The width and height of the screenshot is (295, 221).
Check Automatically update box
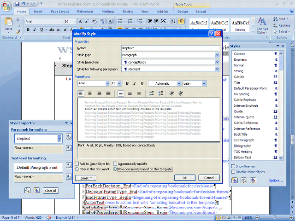coord(115,163)
